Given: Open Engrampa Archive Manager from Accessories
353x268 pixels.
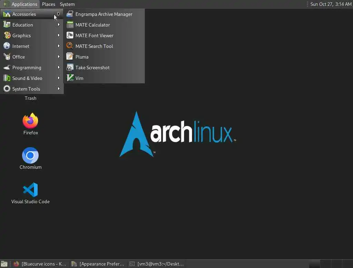Looking at the screenshot, I should pyautogui.click(x=104, y=14).
